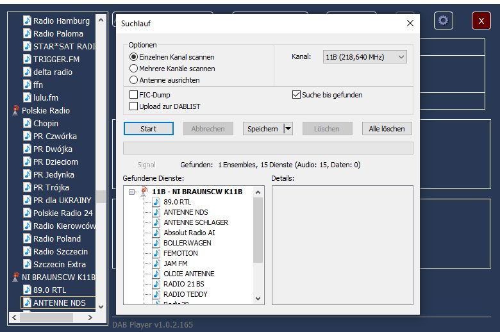Viewport: 500px width, 332px height.
Task: Click the antenna icon beside NI BRAUNSCW K11B in sidebar
Action: click(x=16, y=278)
